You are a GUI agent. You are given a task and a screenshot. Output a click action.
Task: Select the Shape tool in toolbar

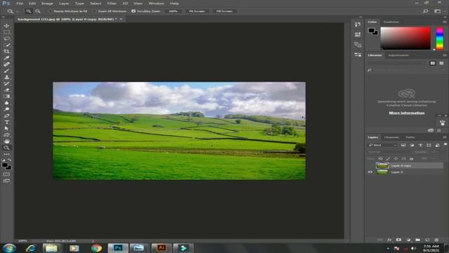(6, 135)
